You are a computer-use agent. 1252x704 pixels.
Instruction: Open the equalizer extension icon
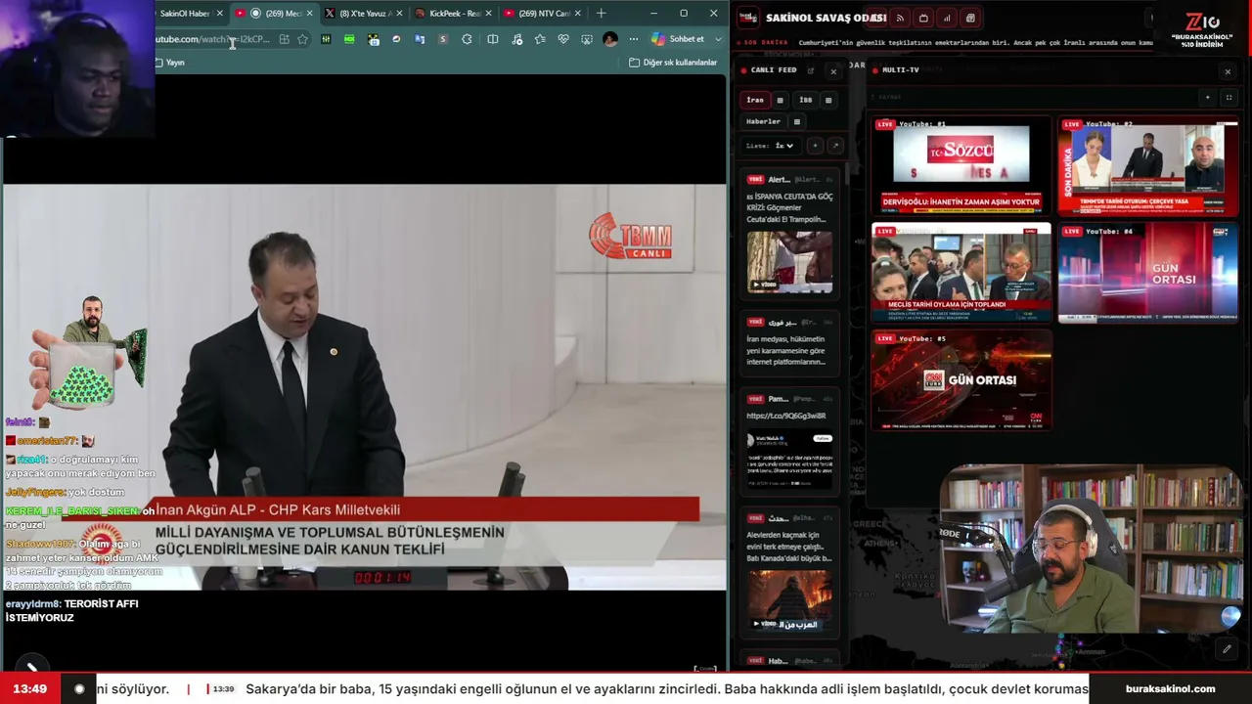pyautogui.click(x=326, y=39)
